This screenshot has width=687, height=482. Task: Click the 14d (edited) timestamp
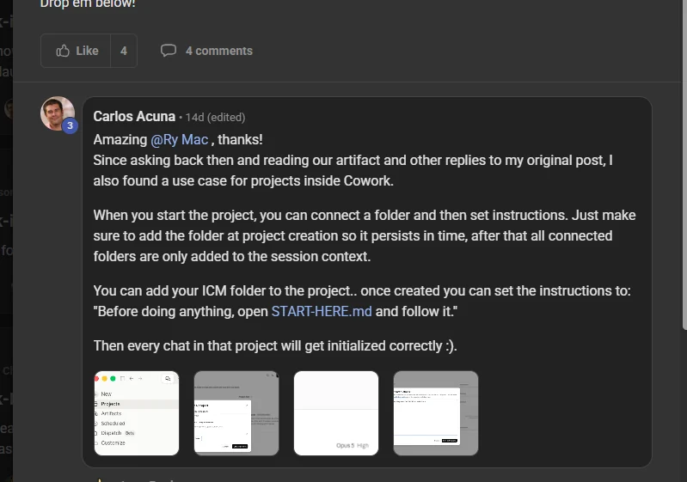coord(215,118)
